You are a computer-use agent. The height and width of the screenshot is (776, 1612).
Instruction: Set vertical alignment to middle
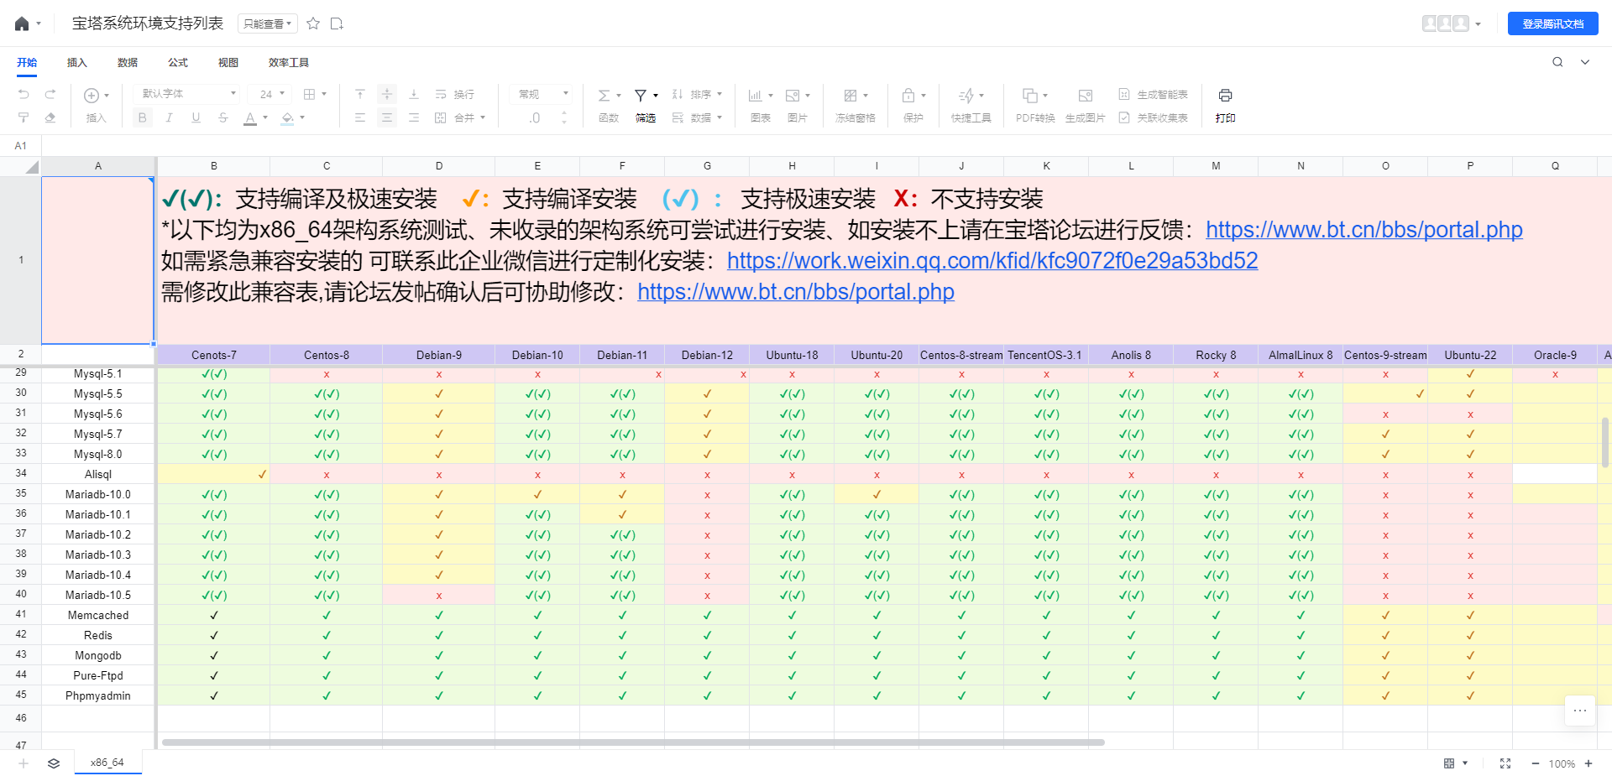pos(387,94)
